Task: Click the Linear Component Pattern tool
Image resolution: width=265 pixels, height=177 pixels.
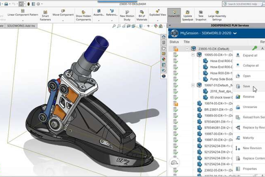Action: coord(23,13)
